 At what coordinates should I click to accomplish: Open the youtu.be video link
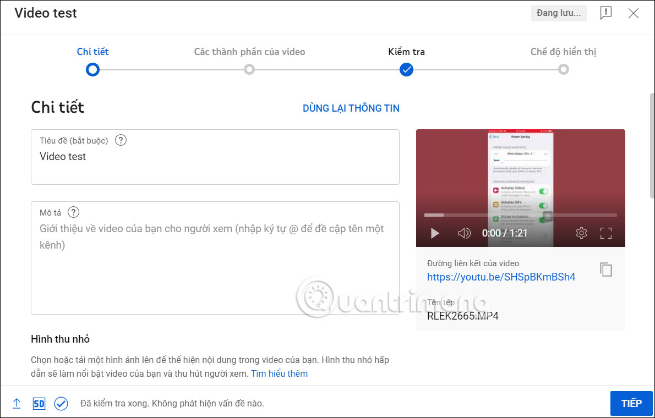pyautogui.click(x=501, y=277)
